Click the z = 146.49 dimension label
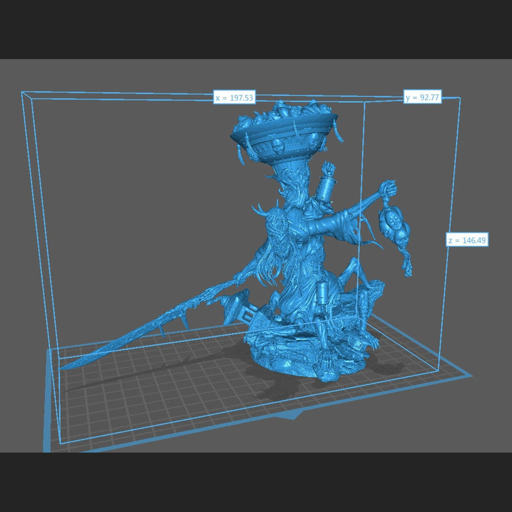Viewport: 512px width, 512px height. [466, 241]
